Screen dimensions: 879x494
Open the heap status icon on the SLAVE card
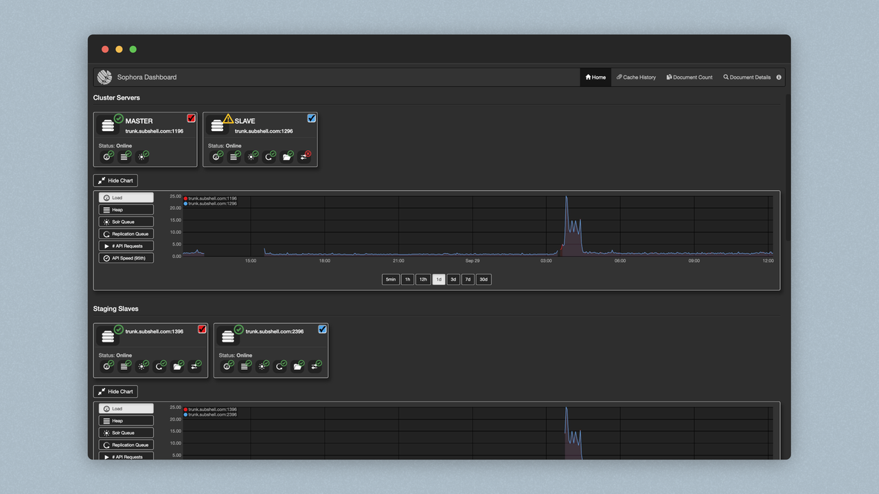234,156
